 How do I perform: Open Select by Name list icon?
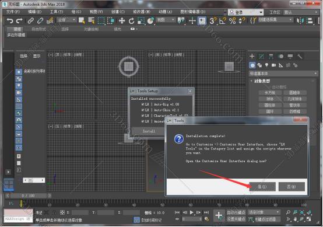click(x=91, y=20)
